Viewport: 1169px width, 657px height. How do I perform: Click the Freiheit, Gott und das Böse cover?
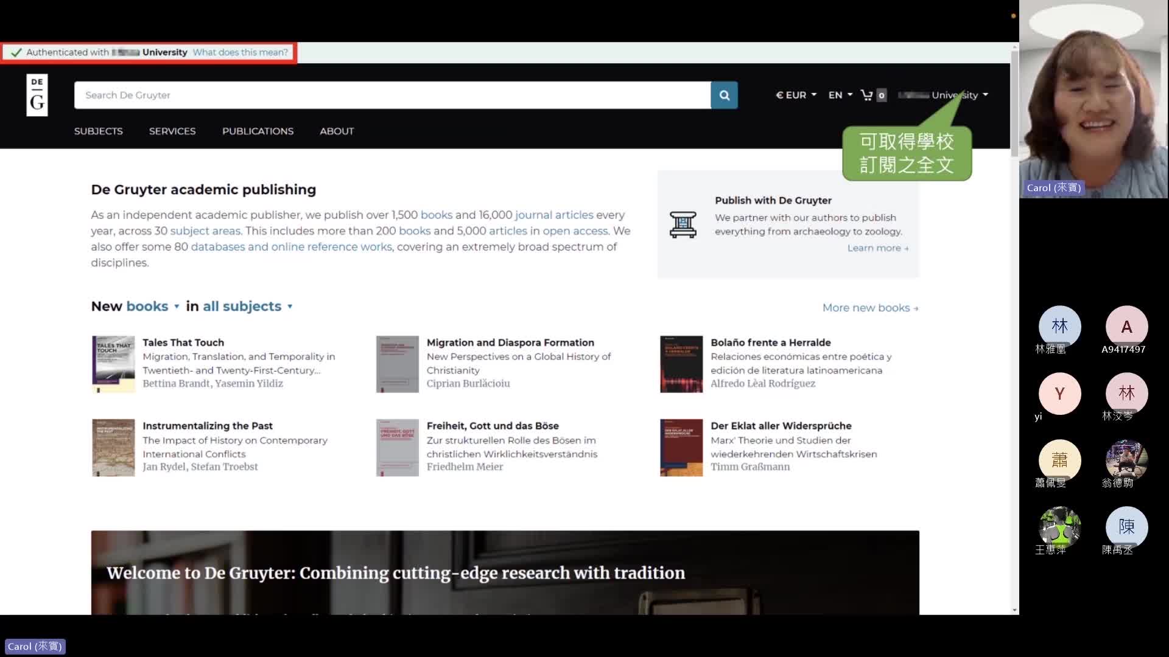pyautogui.click(x=398, y=447)
